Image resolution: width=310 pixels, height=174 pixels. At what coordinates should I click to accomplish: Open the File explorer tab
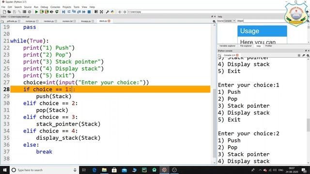(x=246, y=46)
